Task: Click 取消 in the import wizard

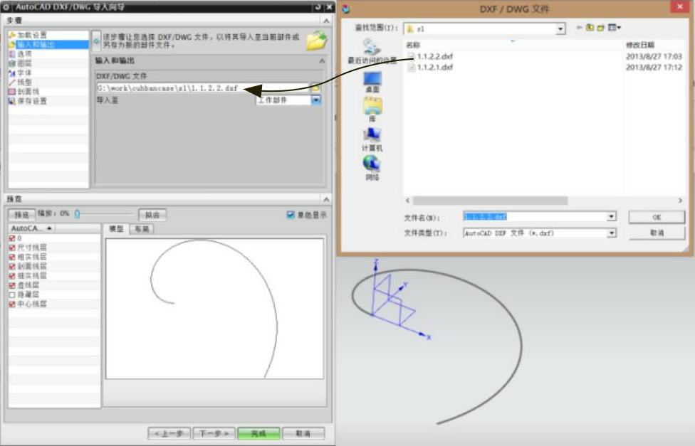Action: pos(303,433)
